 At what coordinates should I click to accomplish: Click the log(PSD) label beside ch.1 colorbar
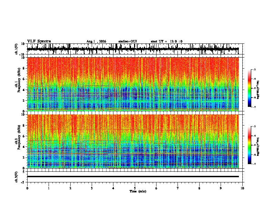coord(258,90)
